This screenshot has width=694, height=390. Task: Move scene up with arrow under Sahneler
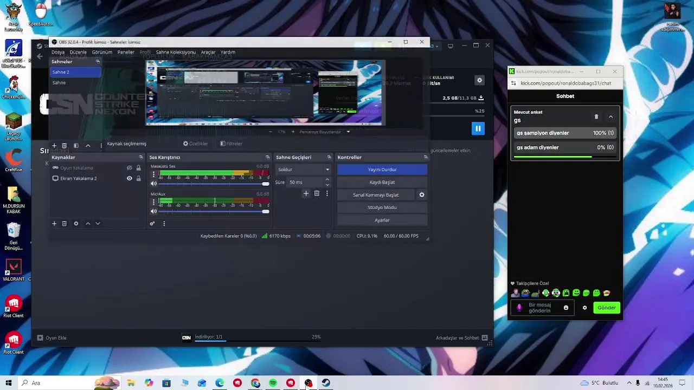point(88,146)
